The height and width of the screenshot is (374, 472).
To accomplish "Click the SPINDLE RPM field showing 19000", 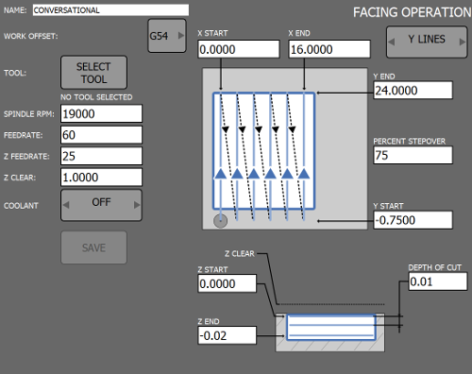I will tap(101, 113).
